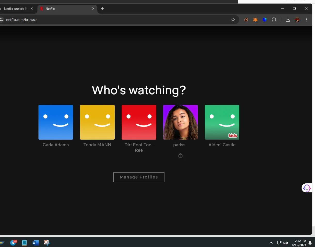This screenshot has height=247, width=315.
Task: Open the clock showing 2:12 PM
Action: pos(299,243)
